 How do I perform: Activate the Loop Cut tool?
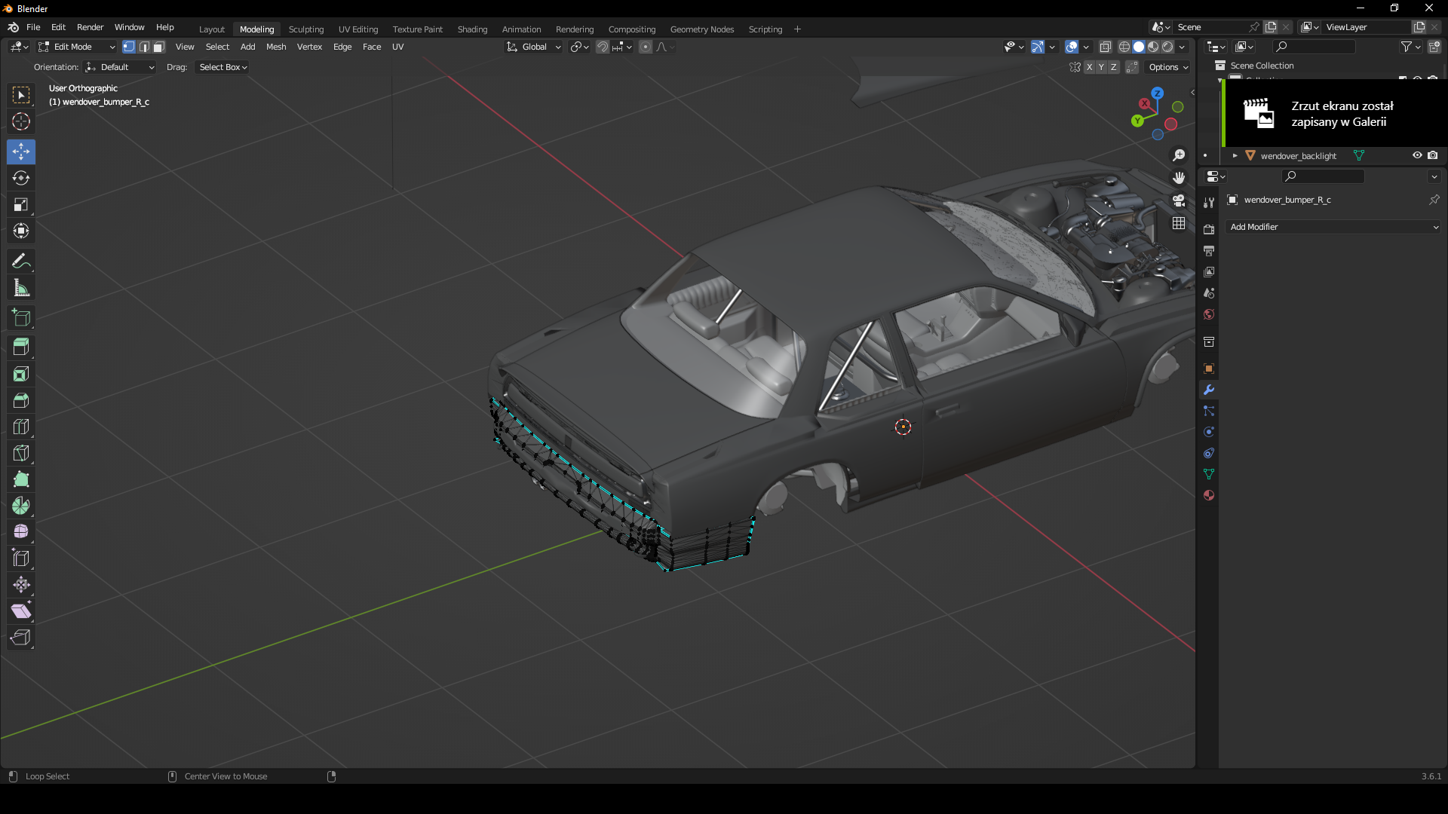(x=21, y=427)
